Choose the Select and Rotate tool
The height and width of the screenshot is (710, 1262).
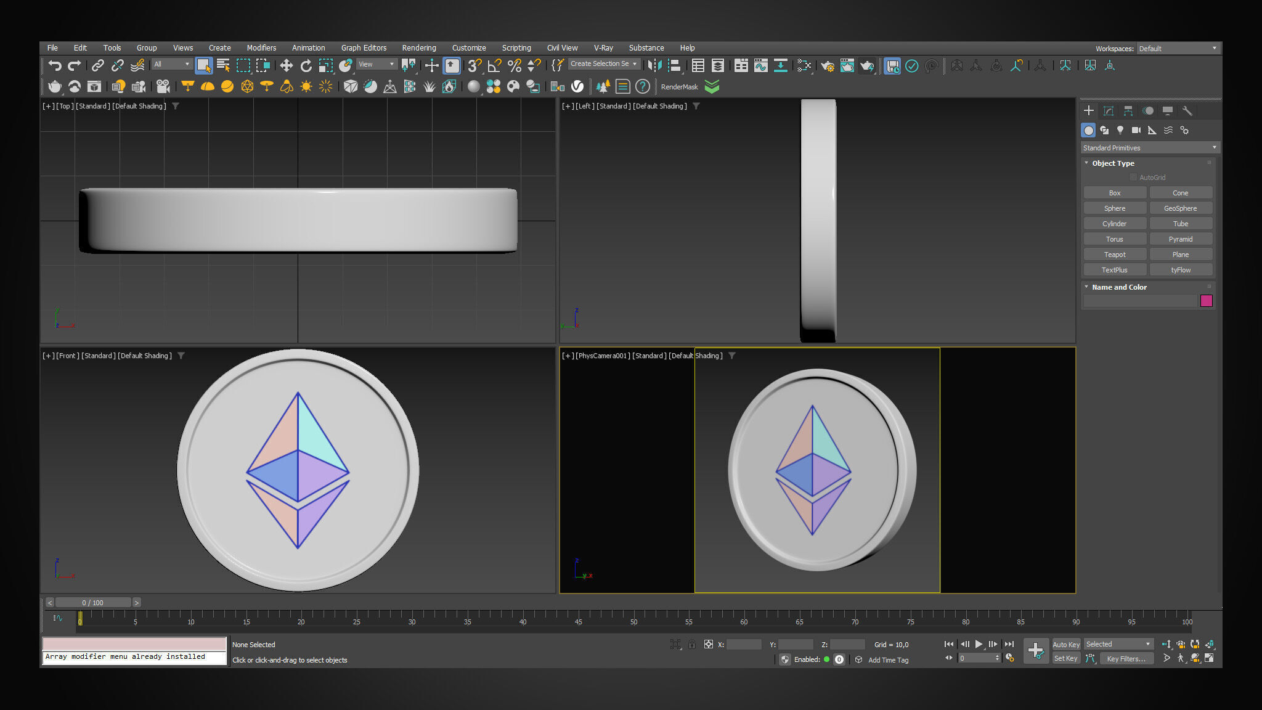306,65
